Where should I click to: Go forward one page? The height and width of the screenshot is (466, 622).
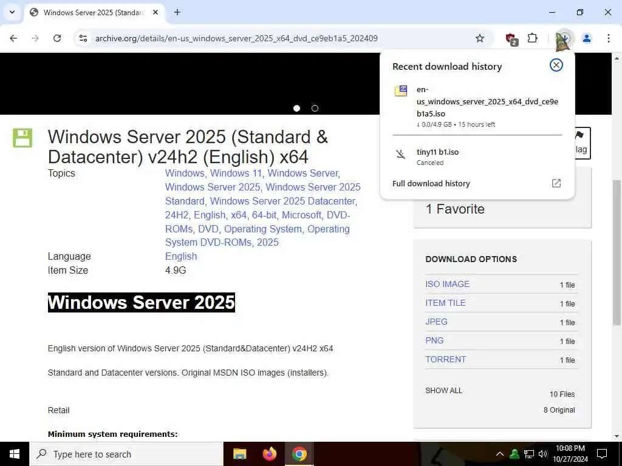(x=35, y=38)
